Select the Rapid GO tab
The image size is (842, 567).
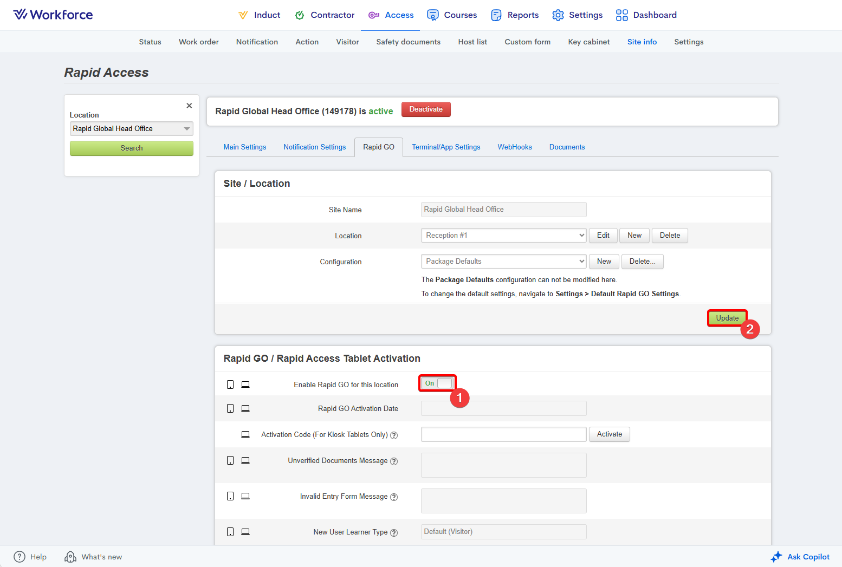pyautogui.click(x=379, y=147)
